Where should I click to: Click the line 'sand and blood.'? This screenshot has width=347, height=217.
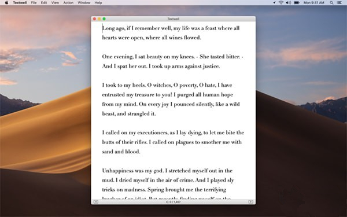(x=121, y=152)
